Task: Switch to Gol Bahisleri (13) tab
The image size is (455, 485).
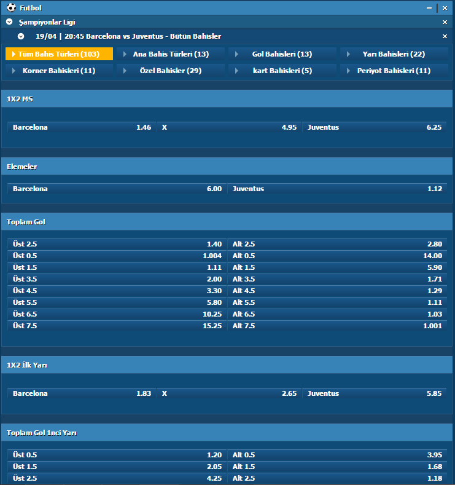Action: (282, 54)
